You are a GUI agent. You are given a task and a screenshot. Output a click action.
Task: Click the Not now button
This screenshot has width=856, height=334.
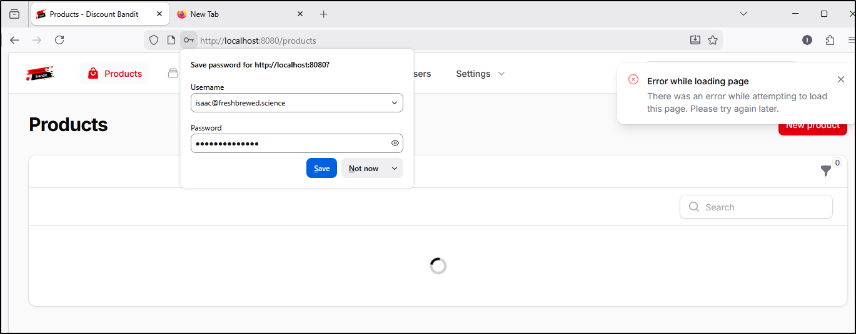pos(363,168)
